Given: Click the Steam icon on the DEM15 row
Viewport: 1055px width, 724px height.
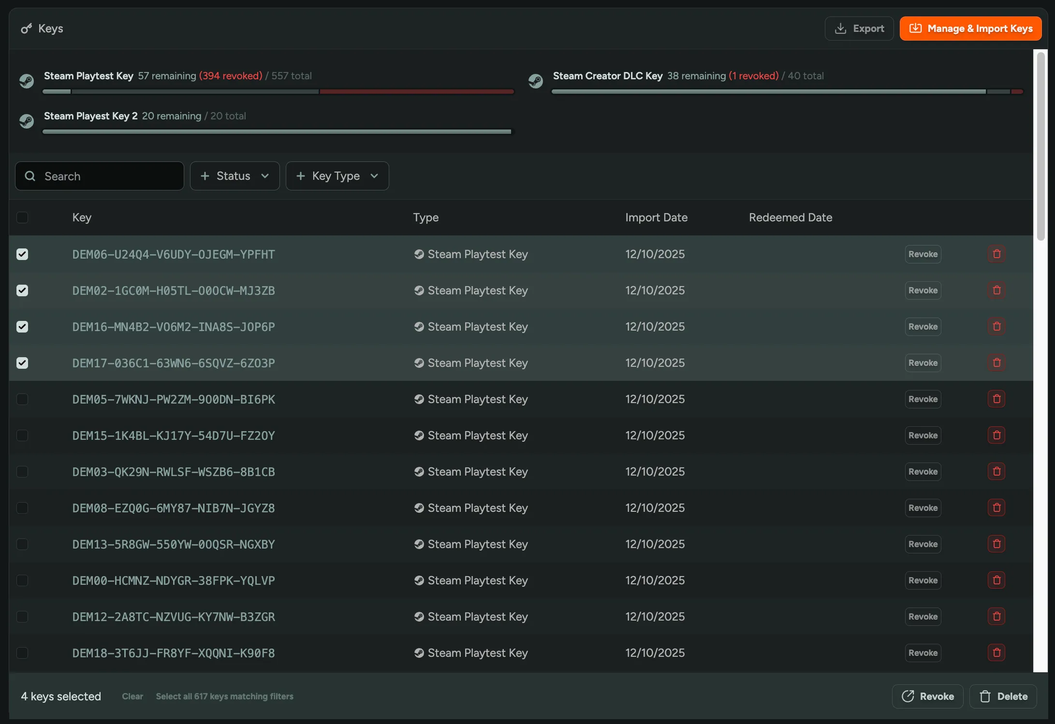Looking at the screenshot, I should tap(419, 435).
